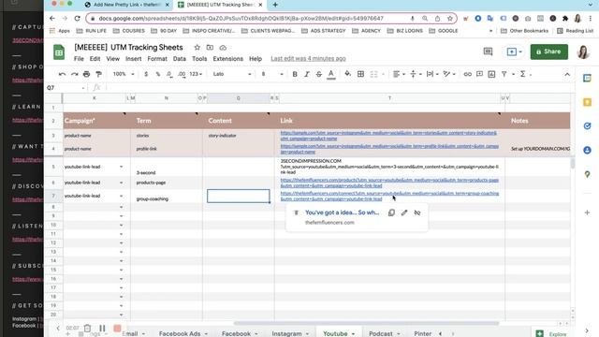This screenshot has height=337, width=599.
Task: Open the Insert menu
Action: point(133,58)
